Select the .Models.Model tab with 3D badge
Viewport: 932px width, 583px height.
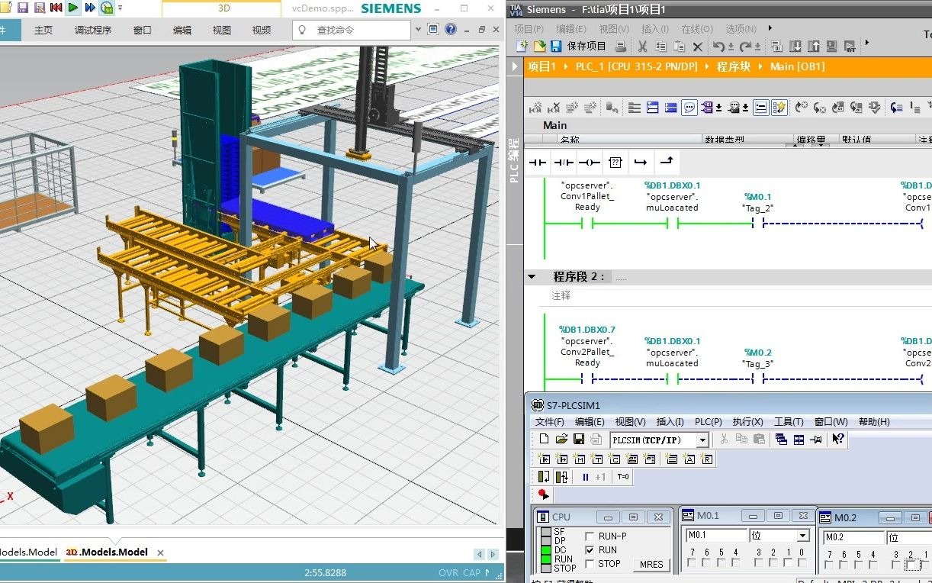(x=107, y=552)
